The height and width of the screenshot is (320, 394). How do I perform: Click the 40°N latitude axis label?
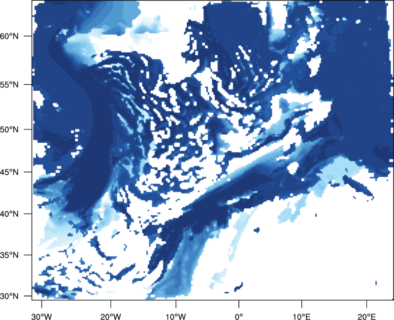(9, 214)
